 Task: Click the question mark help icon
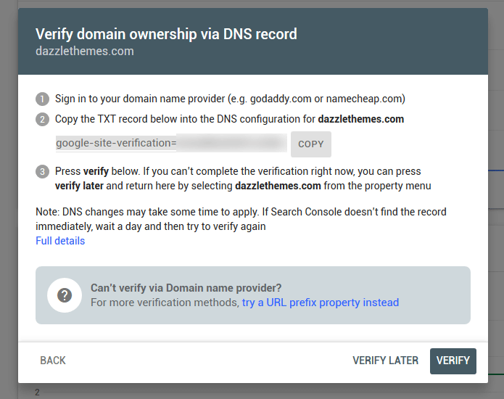65,295
